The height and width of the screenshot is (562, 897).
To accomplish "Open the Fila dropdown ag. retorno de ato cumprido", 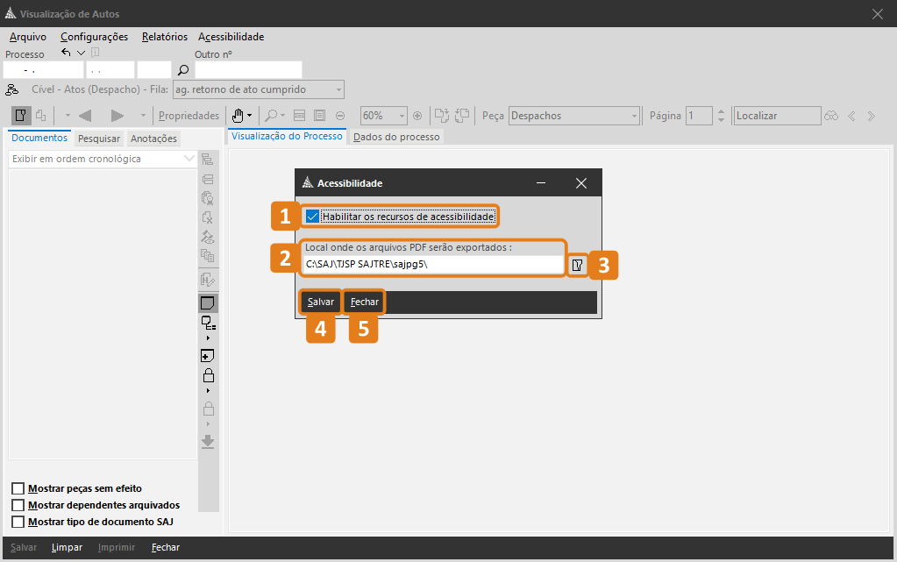I will tap(338, 89).
